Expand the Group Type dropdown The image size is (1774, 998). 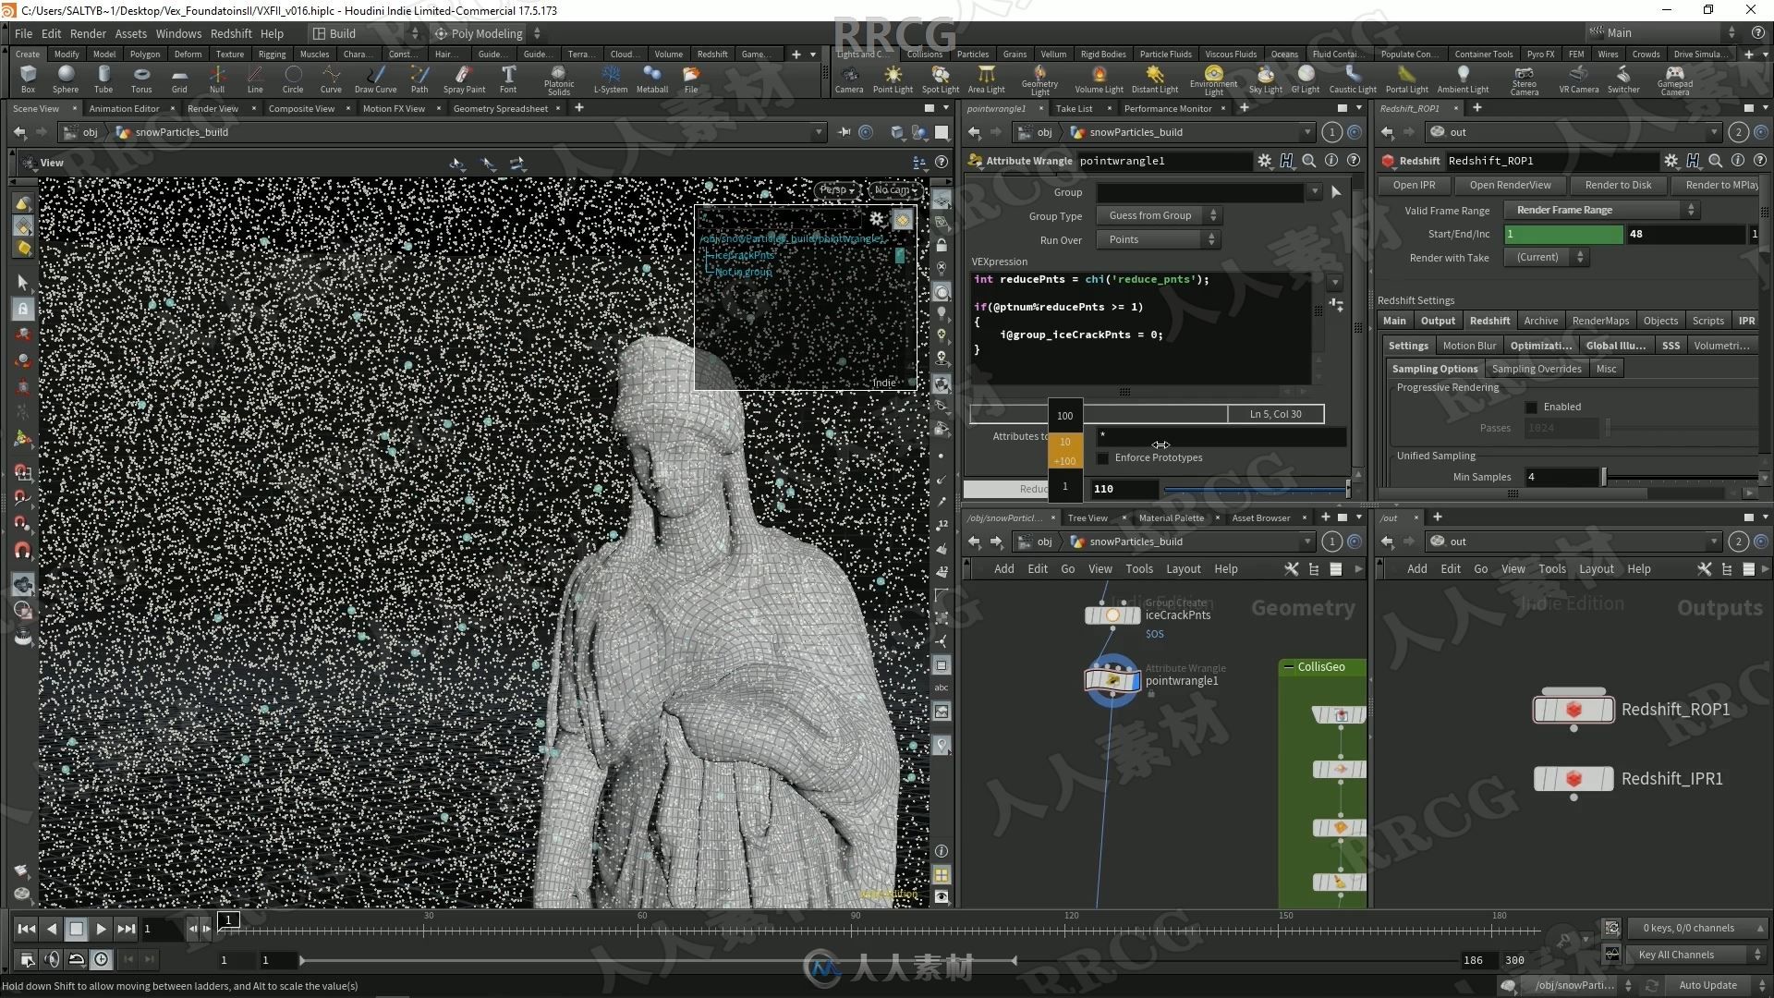(1156, 215)
